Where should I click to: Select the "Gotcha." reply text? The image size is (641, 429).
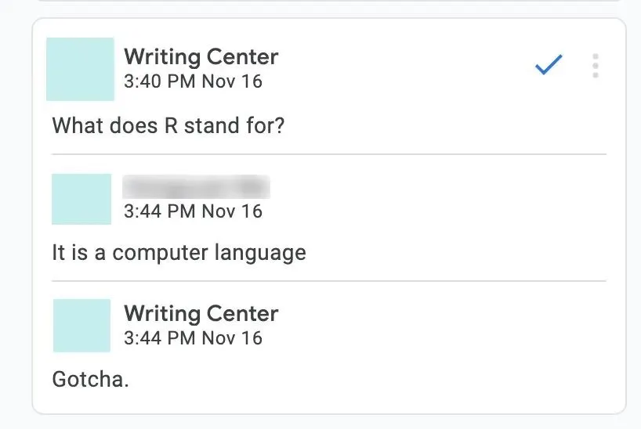[x=90, y=380]
